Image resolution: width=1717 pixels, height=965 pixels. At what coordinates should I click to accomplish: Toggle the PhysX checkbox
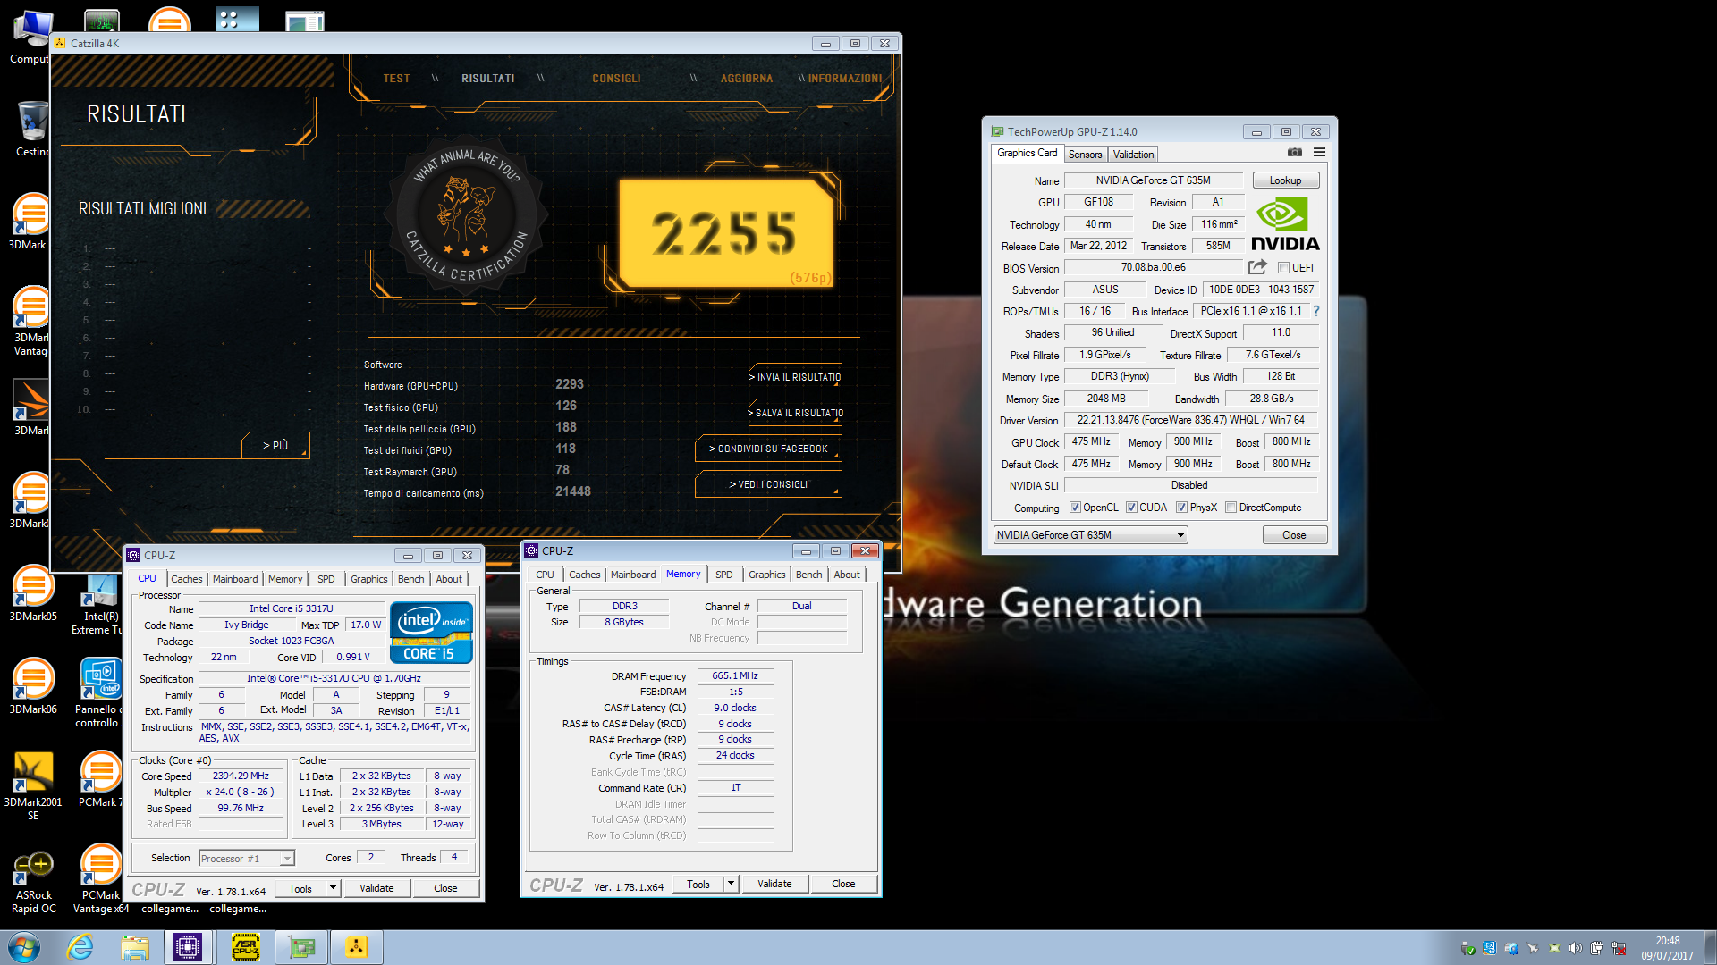pyautogui.click(x=1181, y=508)
